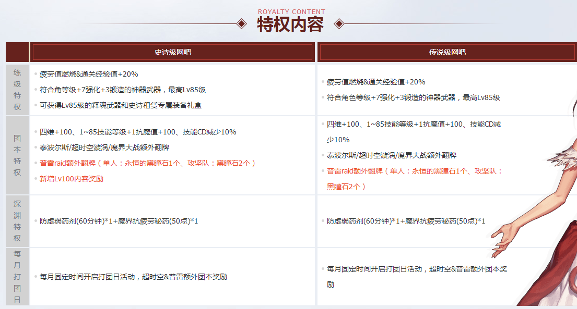Image resolution: width=577 pixels, height=309 pixels.
Task: Select the 史诗级网吧 column header
Action: tap(172, 52)
